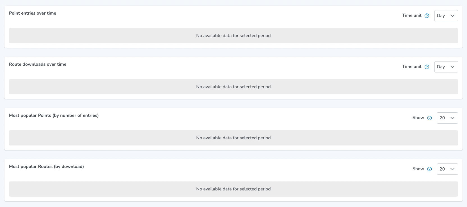Screen dimensions: 467x207
Task: Click the no-data message in Most popular Routes
Action: point(233,189)
